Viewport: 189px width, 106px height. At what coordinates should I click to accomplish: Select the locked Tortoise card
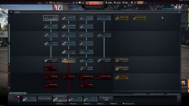[x=86, y=85]
